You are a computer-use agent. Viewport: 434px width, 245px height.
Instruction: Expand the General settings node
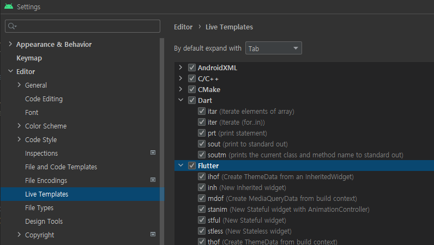click(19, 85)
